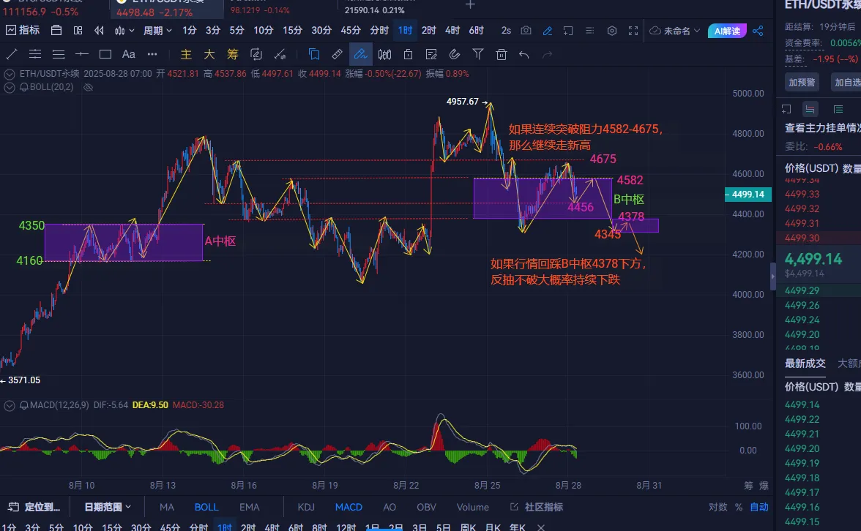Undo the last drawing action
The width and height of the screenshot is (861, 531).
524,54
